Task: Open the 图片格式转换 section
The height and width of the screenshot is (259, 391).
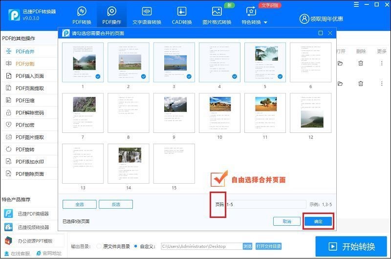Action: point(217,16)
